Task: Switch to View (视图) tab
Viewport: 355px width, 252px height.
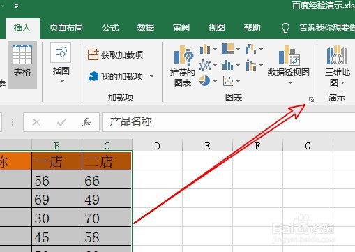Action: pos(217,28)
